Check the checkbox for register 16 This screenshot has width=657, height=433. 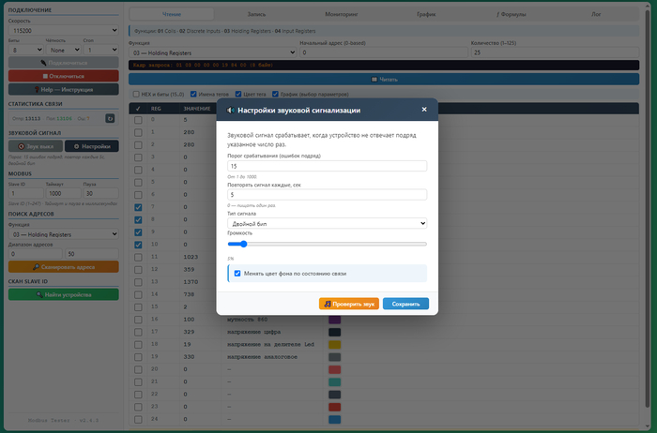click(x=138, y=320)
